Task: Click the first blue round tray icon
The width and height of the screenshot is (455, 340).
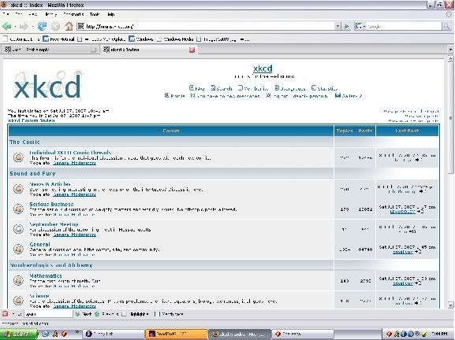Action: coord(403,334)
